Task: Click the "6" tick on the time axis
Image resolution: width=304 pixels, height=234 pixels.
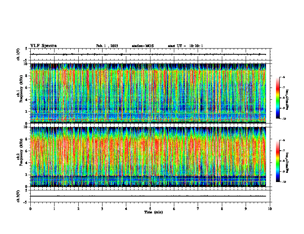Action: 174,209
